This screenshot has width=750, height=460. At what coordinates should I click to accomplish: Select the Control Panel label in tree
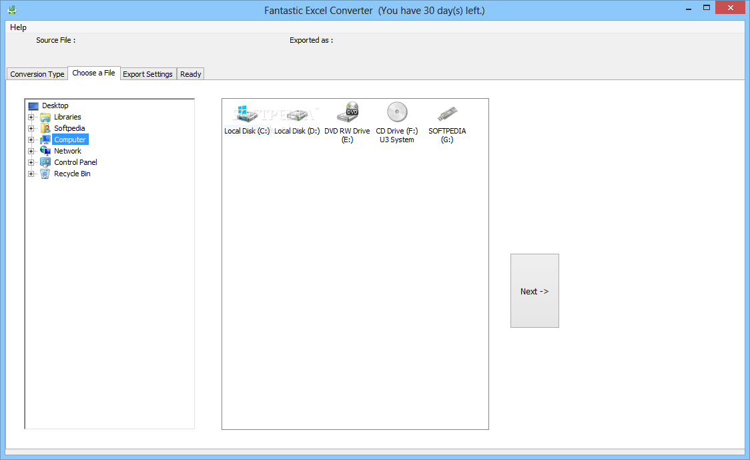75,163
